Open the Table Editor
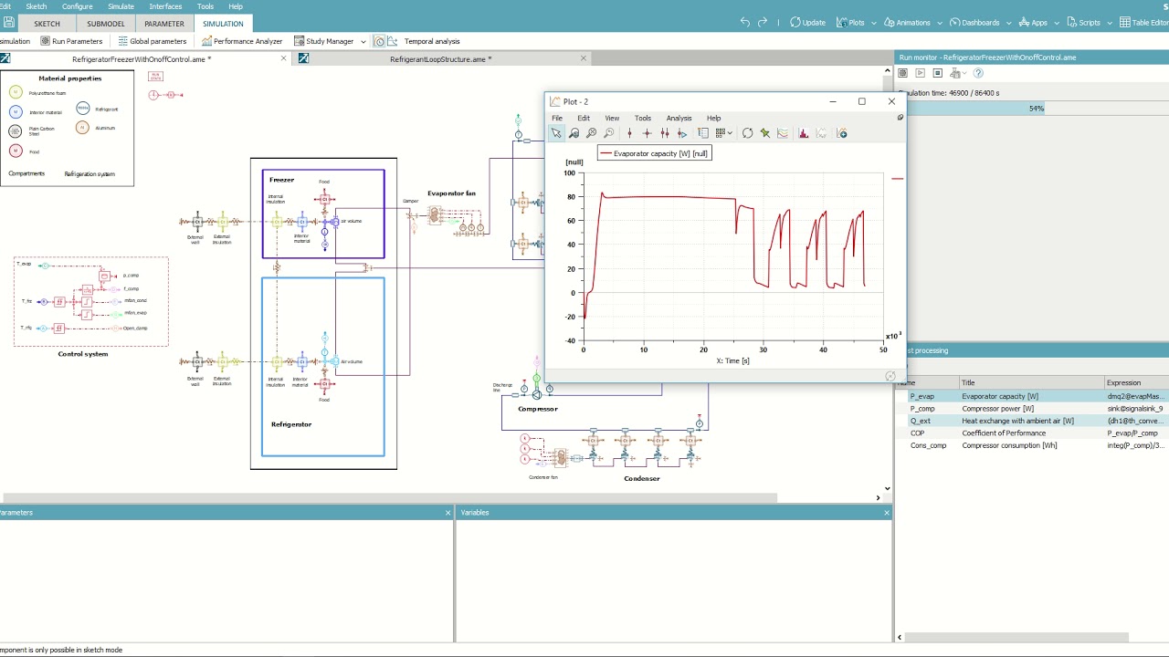Screen dimensions: 1169x657 click(1144, 23)
